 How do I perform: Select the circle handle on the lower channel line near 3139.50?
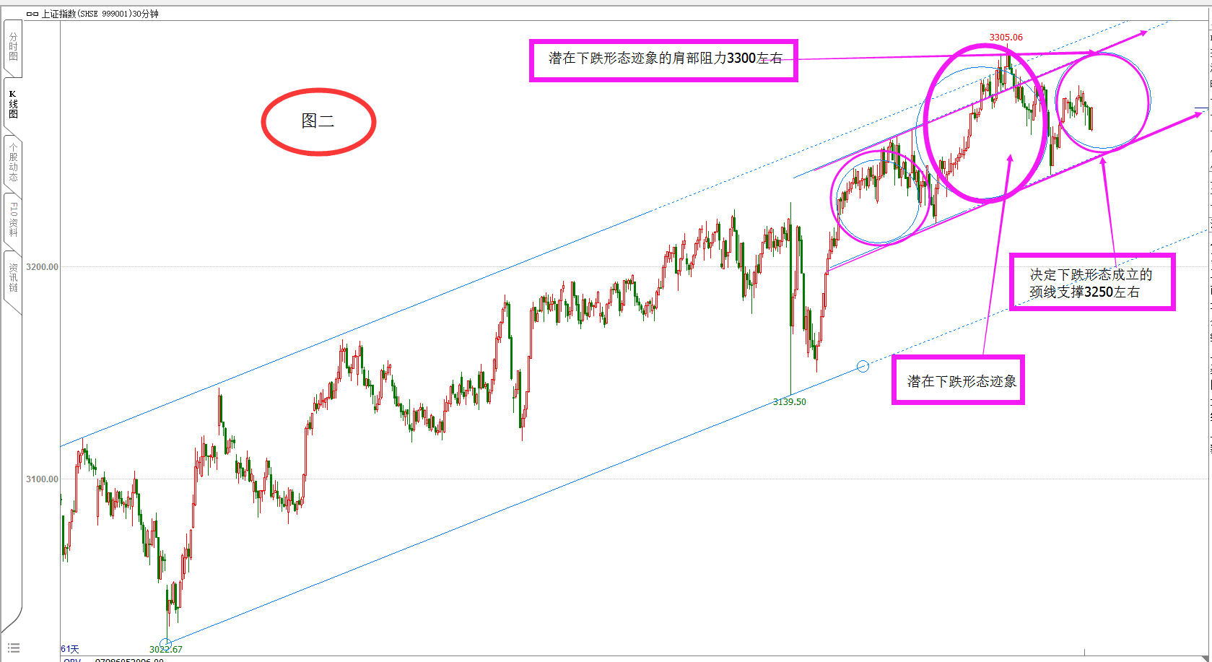863,367
